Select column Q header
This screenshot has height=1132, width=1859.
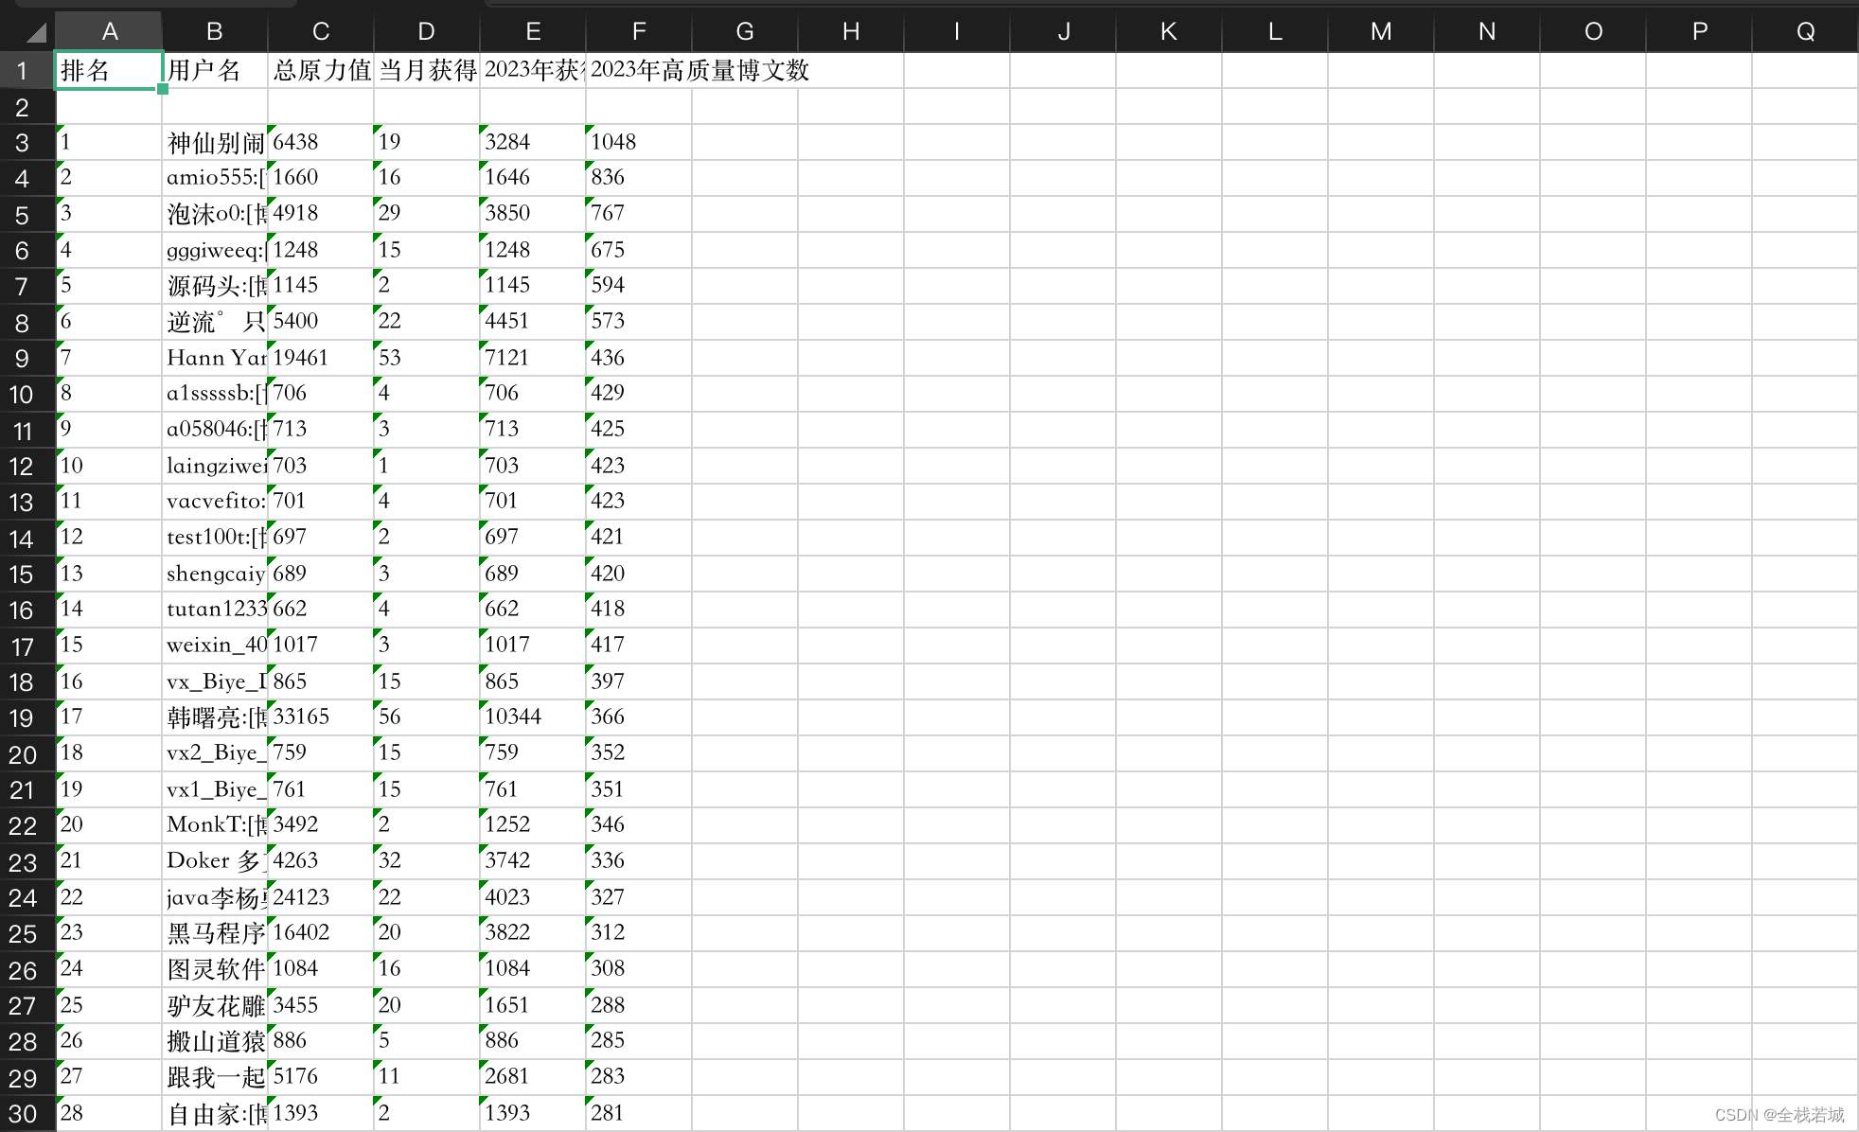(1804, 32)
